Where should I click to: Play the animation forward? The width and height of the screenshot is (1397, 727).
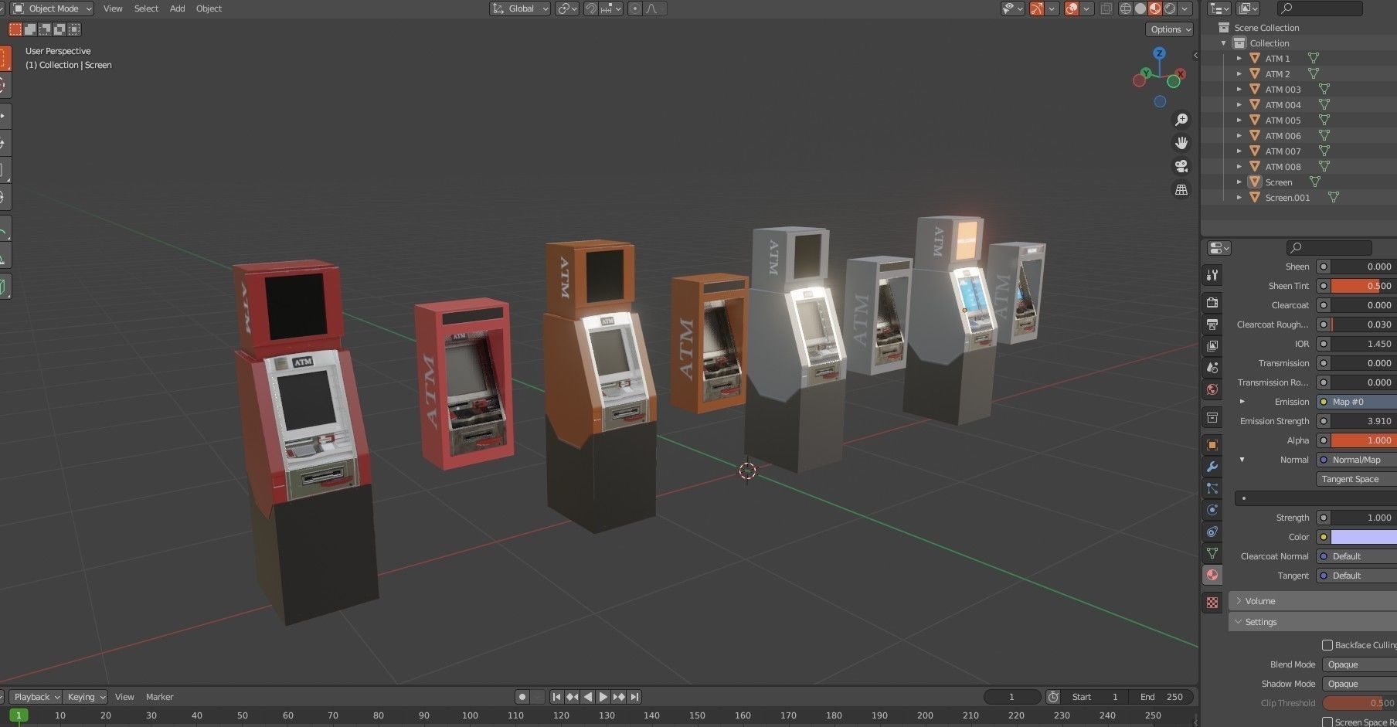603,697
